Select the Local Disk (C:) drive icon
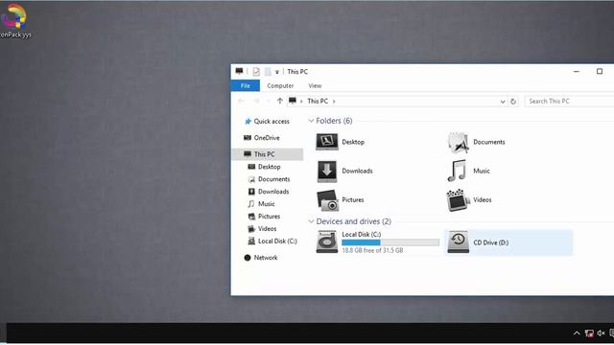The image size is (614, 345). point(327,241)
